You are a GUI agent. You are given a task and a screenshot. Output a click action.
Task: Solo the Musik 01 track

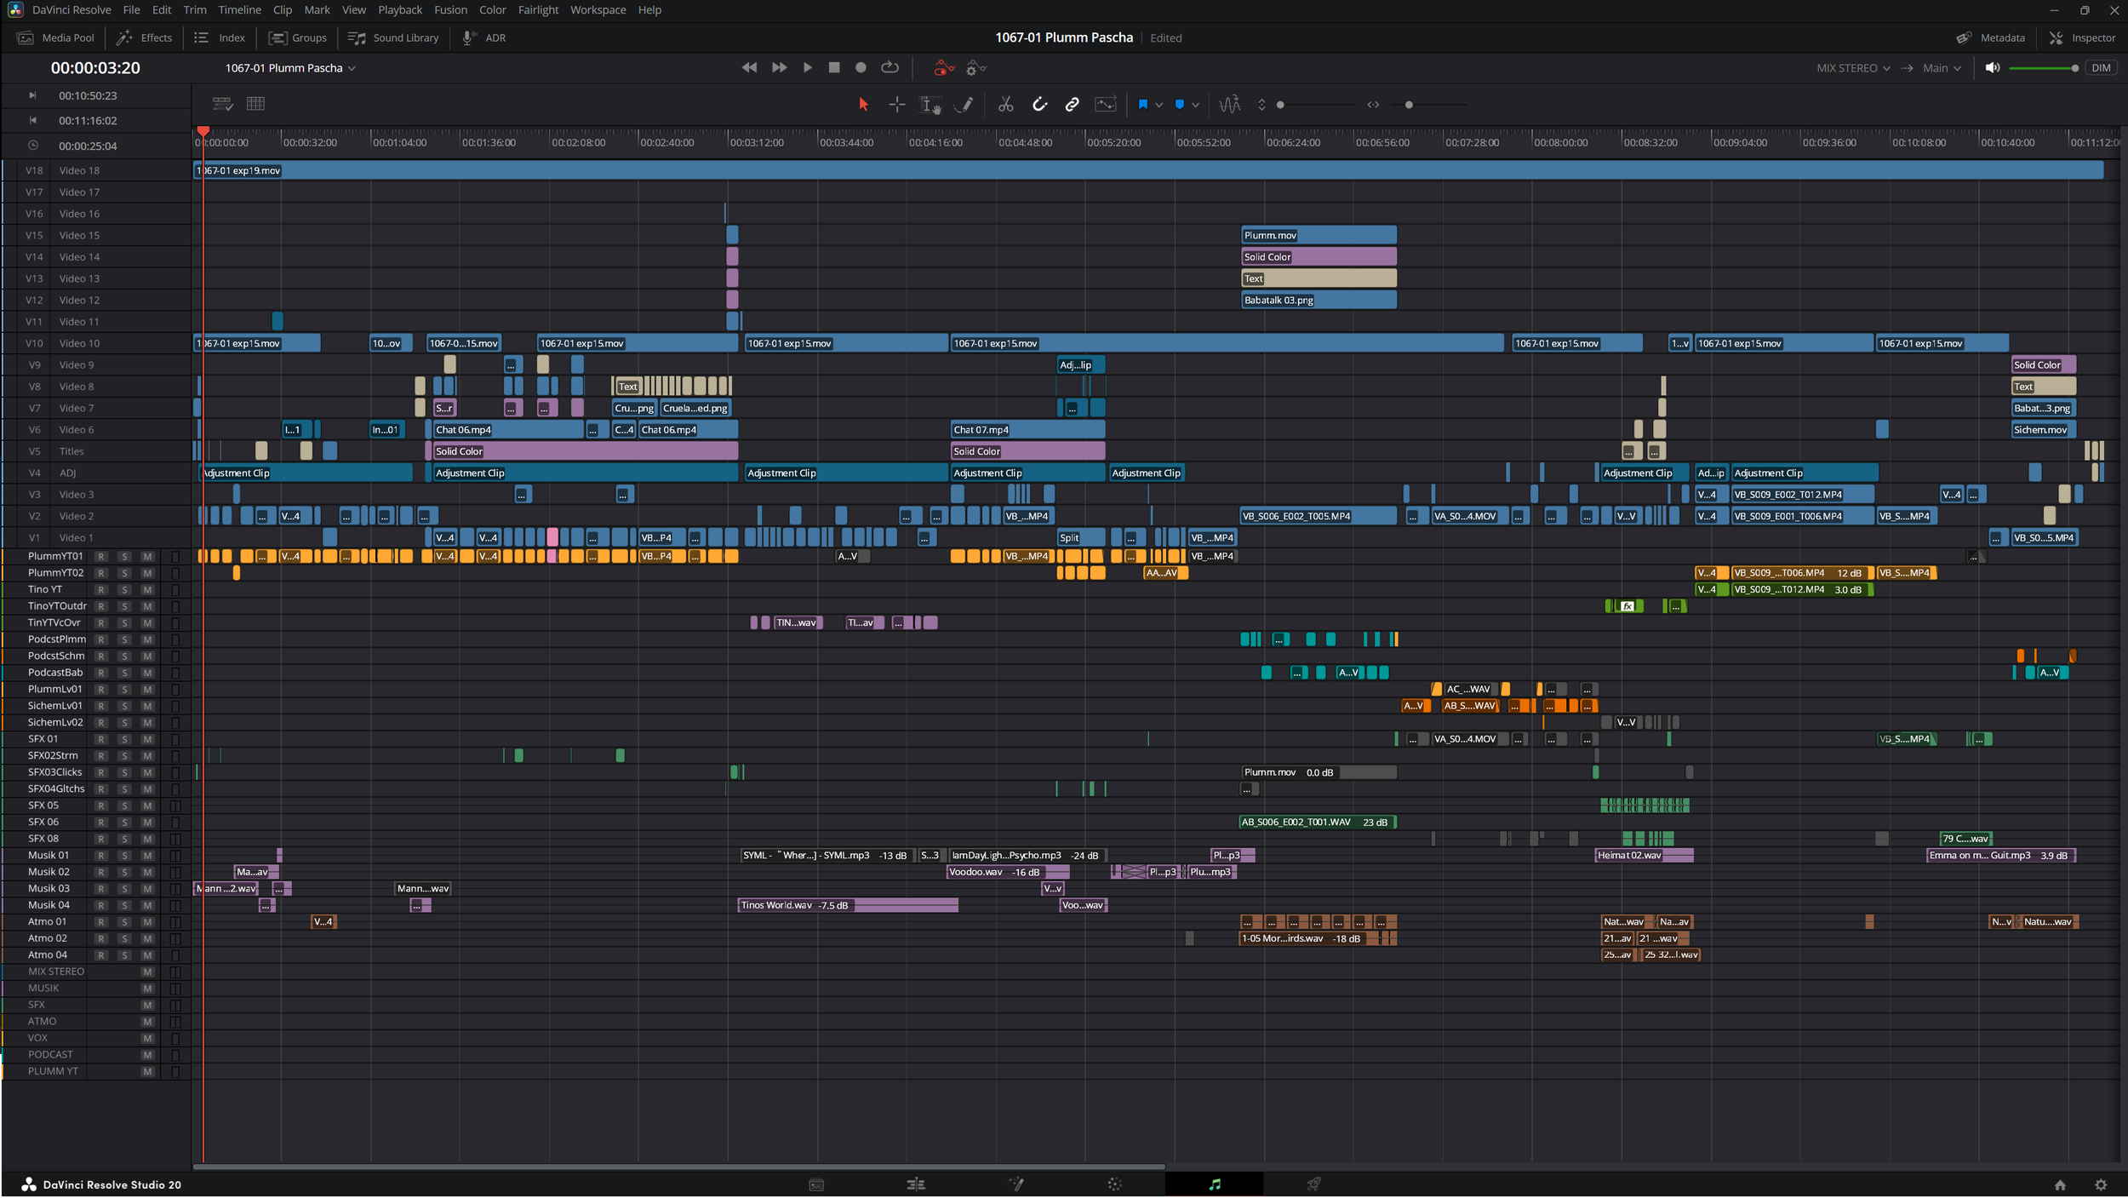click(x=124, y=855)
